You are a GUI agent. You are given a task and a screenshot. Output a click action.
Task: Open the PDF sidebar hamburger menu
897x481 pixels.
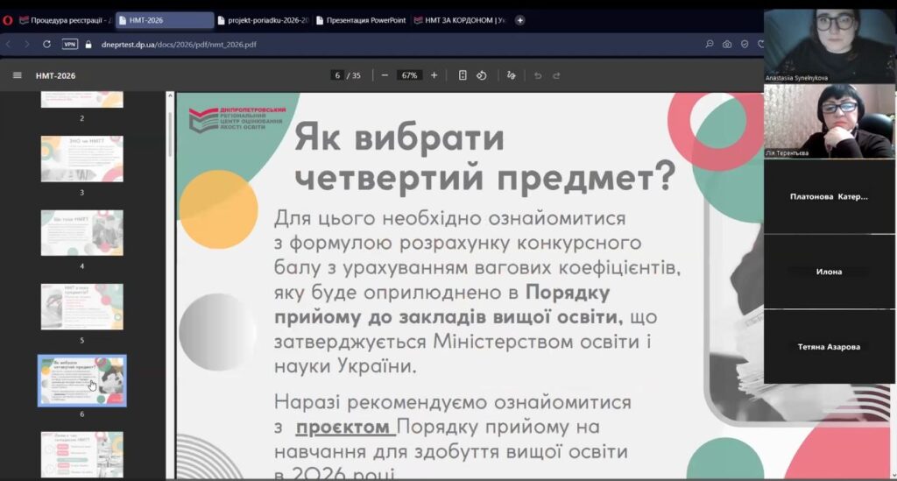[17, 75]
